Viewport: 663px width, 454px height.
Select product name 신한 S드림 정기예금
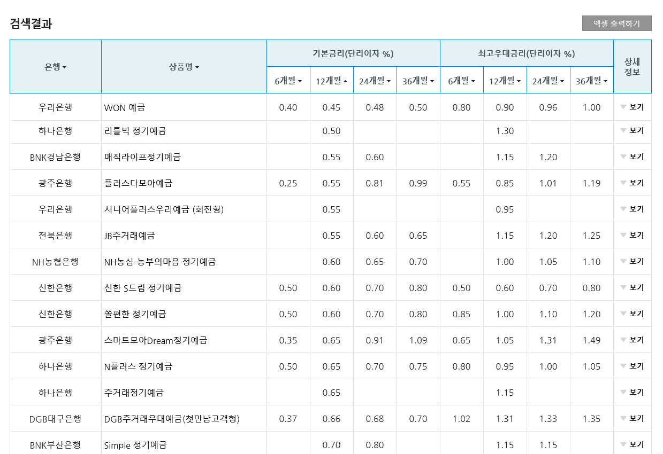tap(143, 288)
